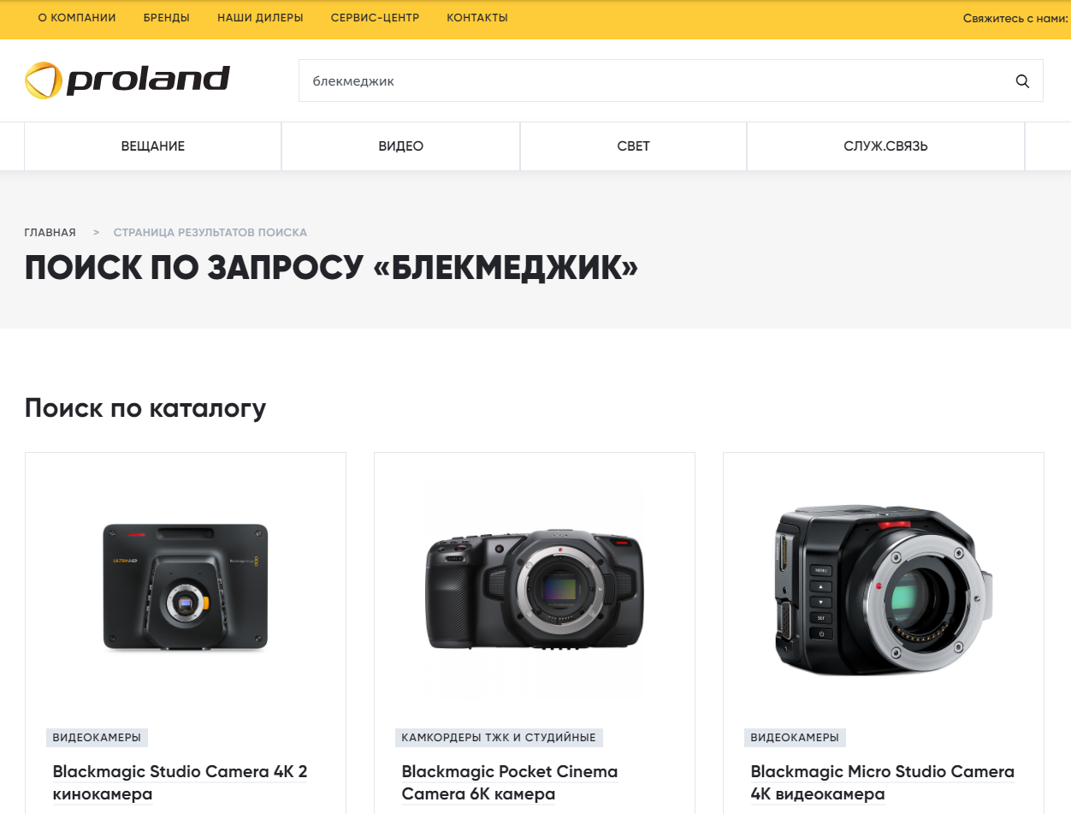1071x814 pixels.
Task: Select the ВИДЕО category tab
Action: 401,146
